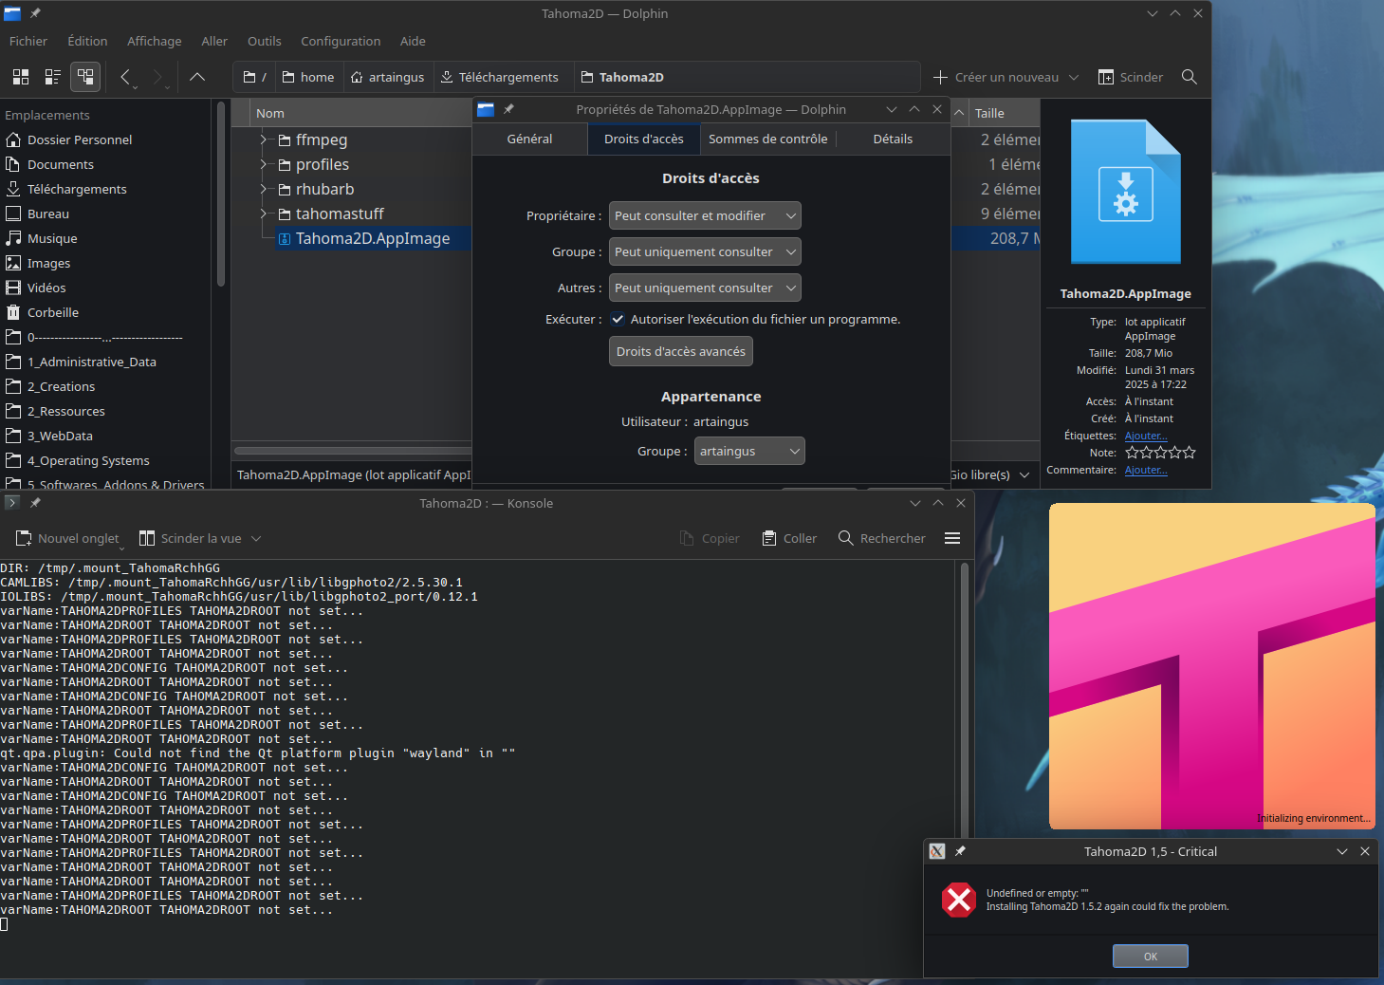1384x985 pixels.
Task: Navigate to Téléchargements breadcrumb
Action: 500,77
